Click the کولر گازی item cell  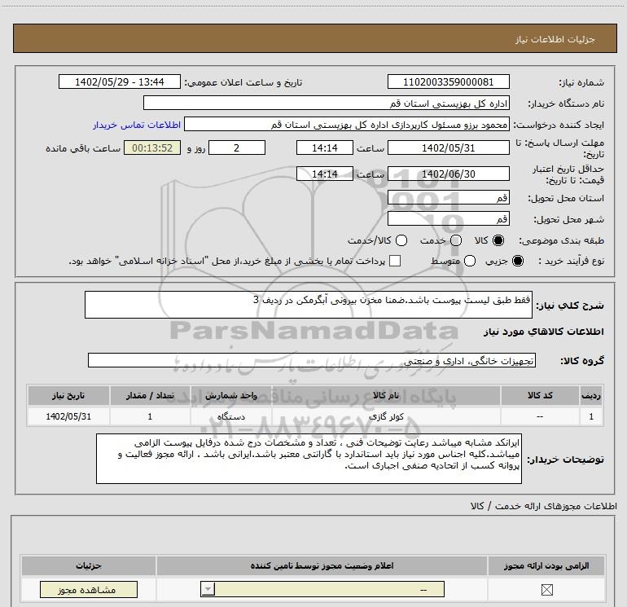pos(386,416)
